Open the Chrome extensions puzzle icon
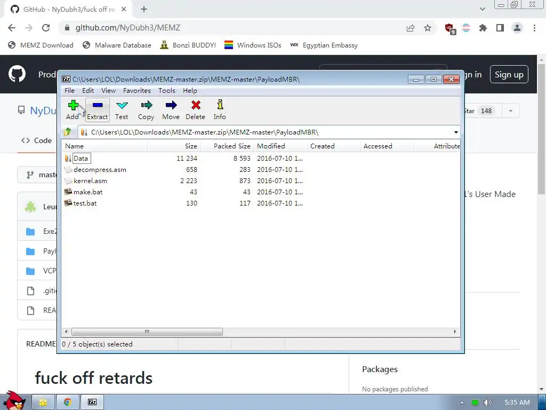The height and width of the screenshot is (410, 546). tap(483, 28)
